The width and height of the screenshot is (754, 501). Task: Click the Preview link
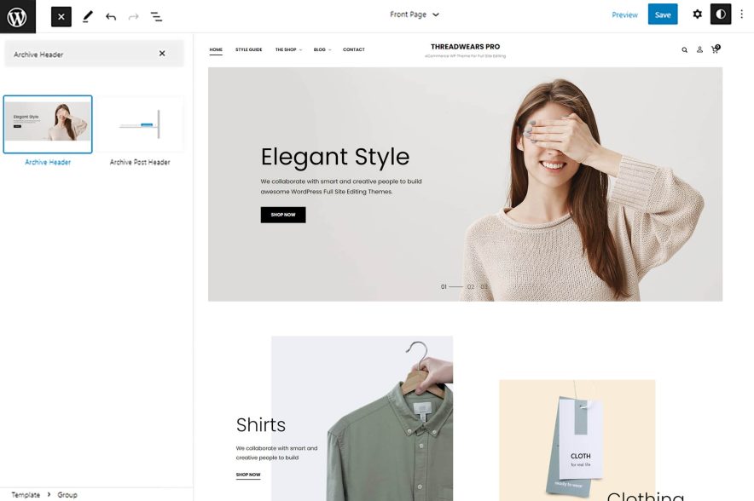click(625, 14)
